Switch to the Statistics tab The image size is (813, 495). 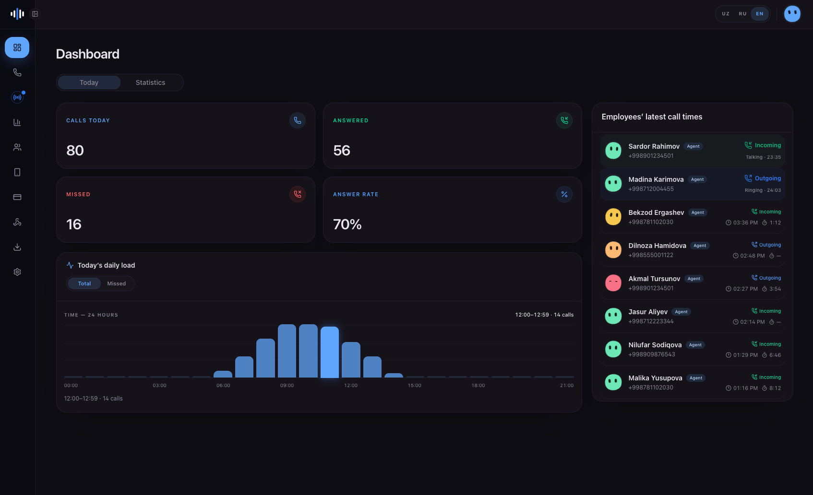[150, 82]
